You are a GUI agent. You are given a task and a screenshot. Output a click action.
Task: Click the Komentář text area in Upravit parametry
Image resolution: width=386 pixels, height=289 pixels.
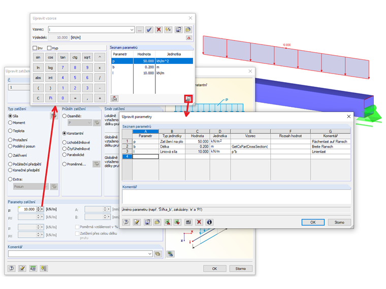point(236,197)
